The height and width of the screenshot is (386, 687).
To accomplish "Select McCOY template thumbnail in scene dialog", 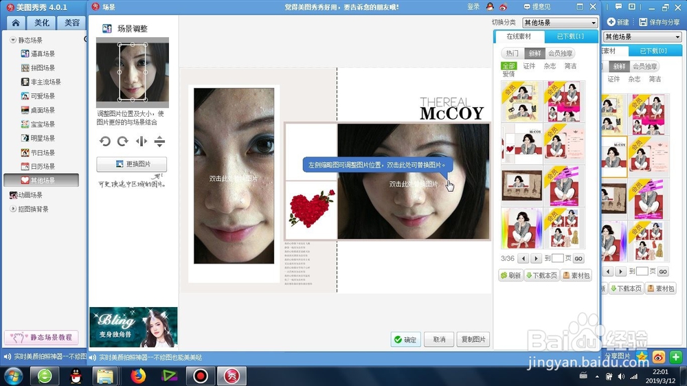I will coord(522,144).
